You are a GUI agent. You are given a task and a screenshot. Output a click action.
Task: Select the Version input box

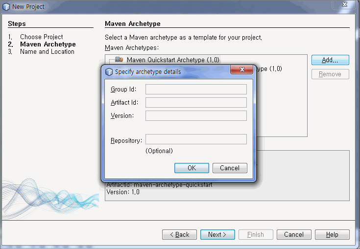click(196, 115)
